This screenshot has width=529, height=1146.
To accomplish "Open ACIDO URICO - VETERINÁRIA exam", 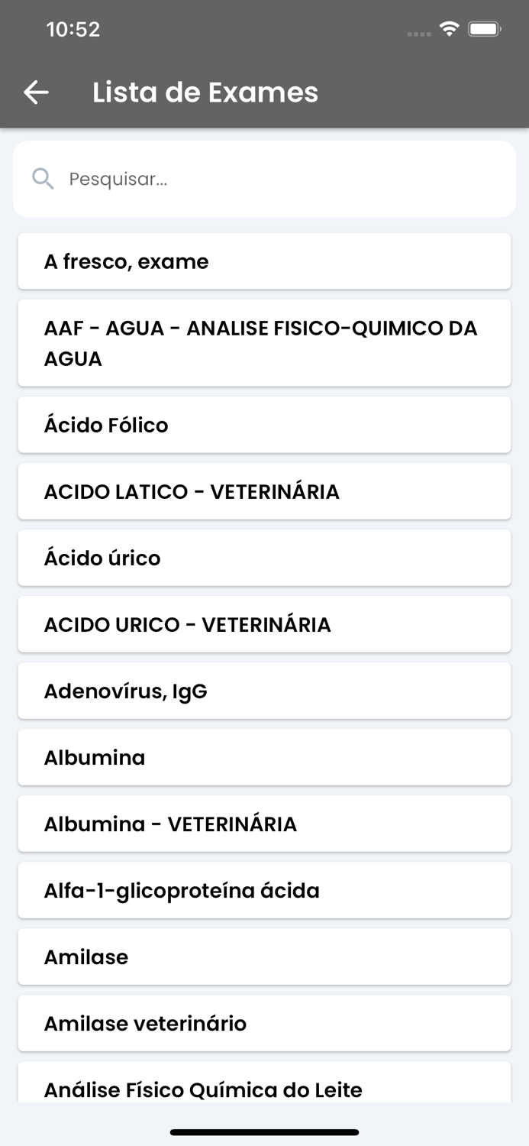I will [x=264, y=624].
